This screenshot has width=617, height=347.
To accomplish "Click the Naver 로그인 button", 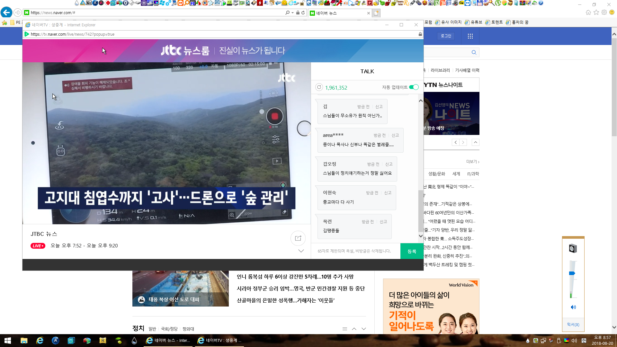I will tap(446, 36).
